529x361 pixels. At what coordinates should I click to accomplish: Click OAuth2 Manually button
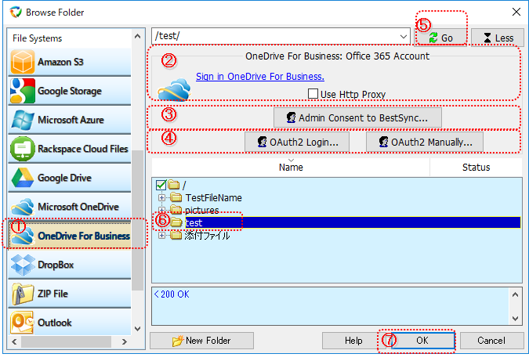[x=425, y=142]
